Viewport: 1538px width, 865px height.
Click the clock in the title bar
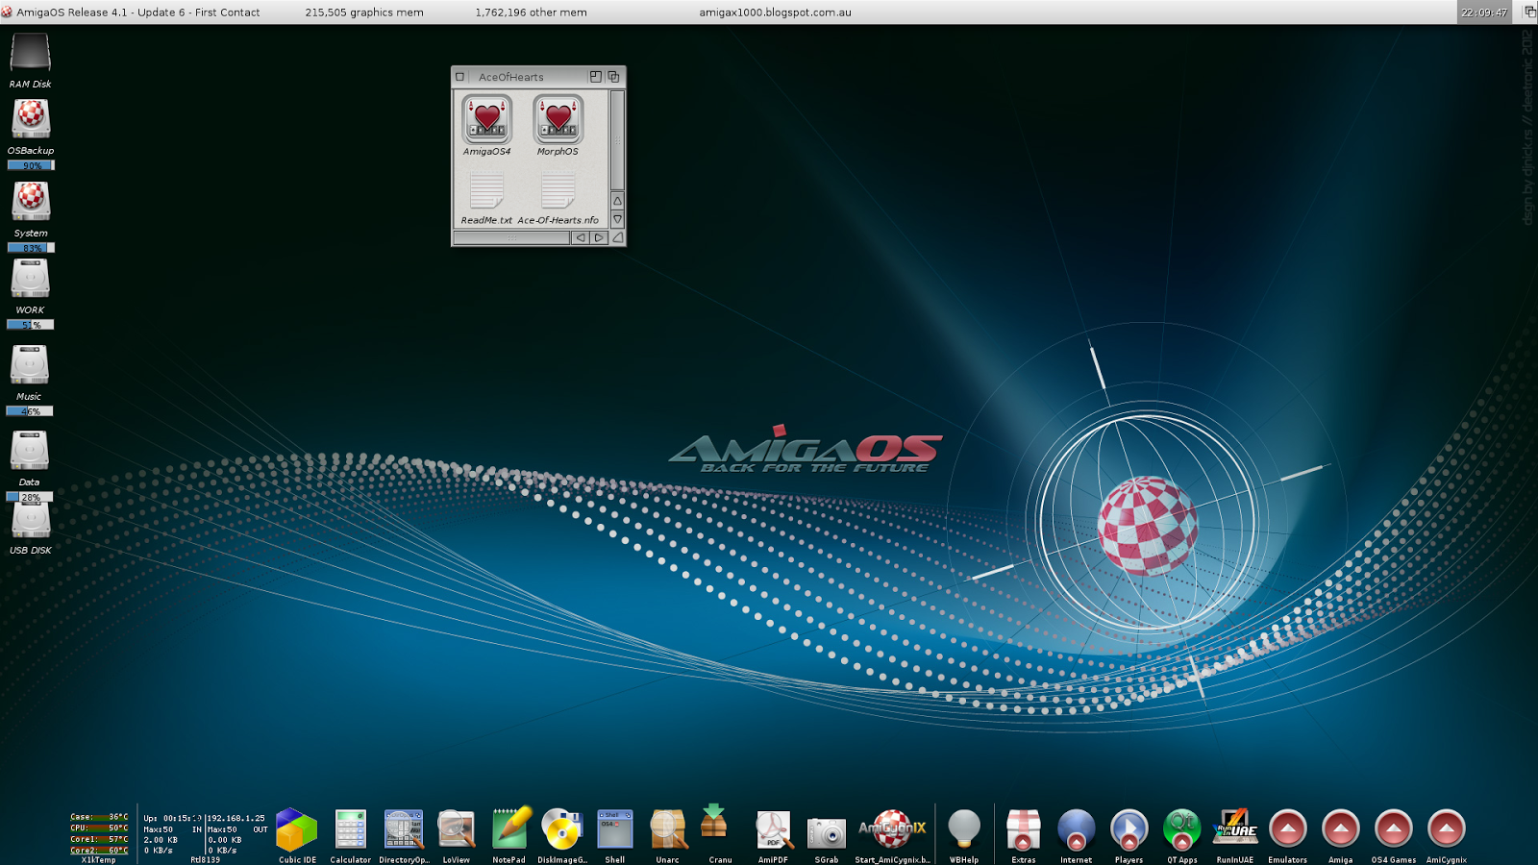tap(1484, 12)
